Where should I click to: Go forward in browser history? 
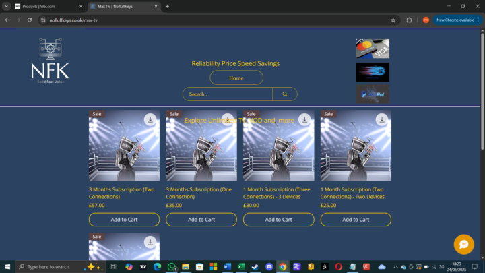click(18, 20)
